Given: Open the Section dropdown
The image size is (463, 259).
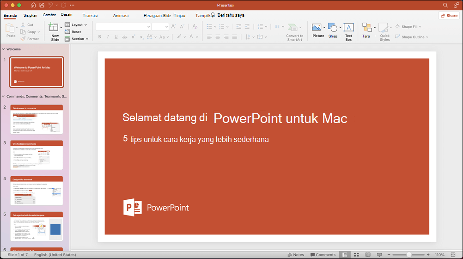Looking at the screenshot, I should tap(77, 39).
